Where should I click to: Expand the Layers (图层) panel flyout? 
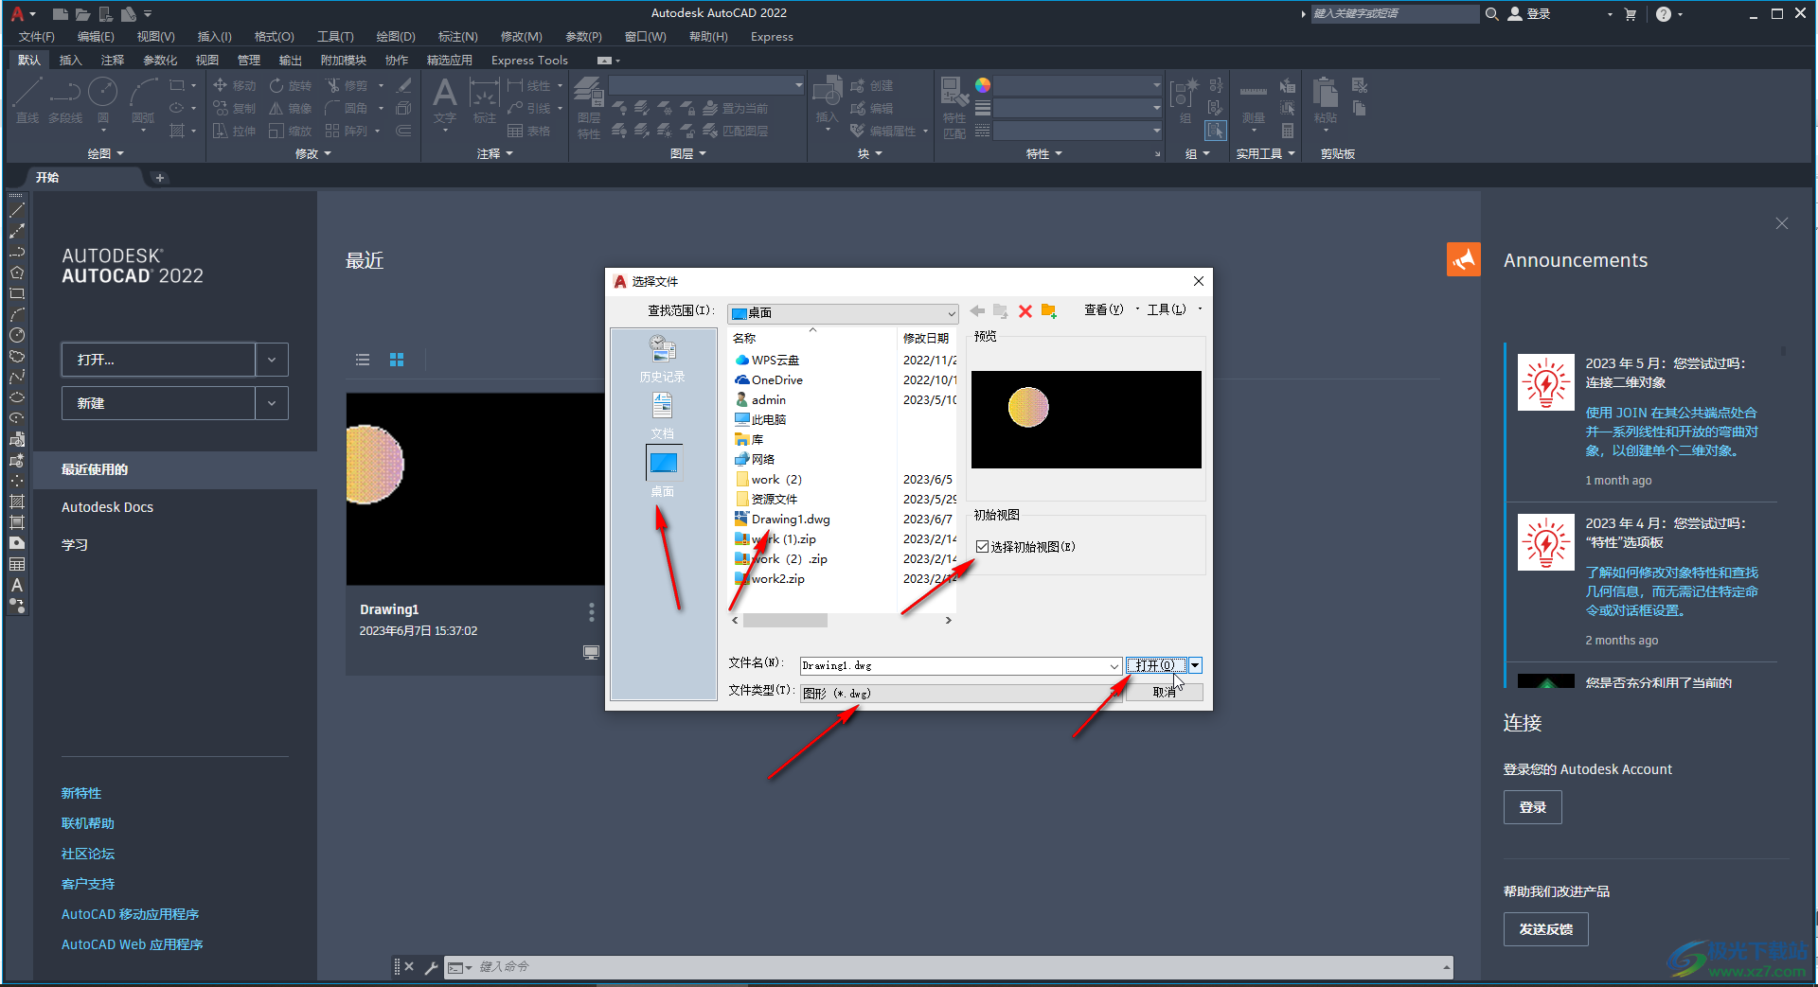(x=688, y=153)
